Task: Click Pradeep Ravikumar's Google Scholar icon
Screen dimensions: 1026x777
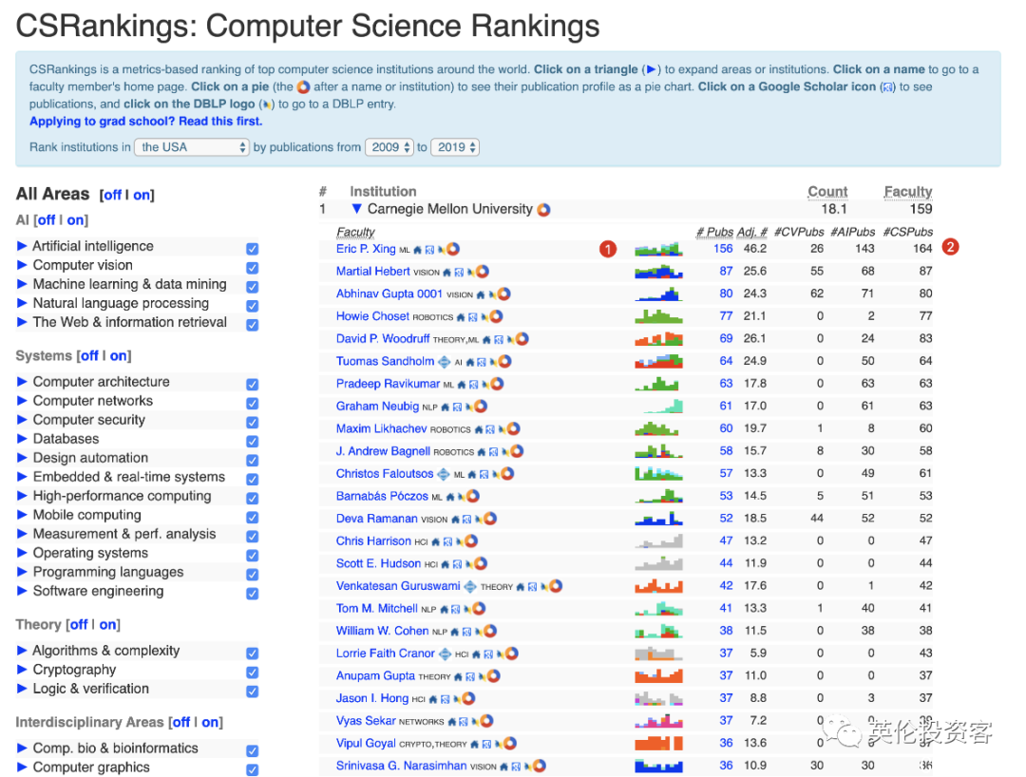Action: click(474, 385)
